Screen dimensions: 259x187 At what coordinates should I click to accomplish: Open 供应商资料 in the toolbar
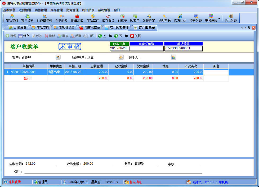click(44, 18)
